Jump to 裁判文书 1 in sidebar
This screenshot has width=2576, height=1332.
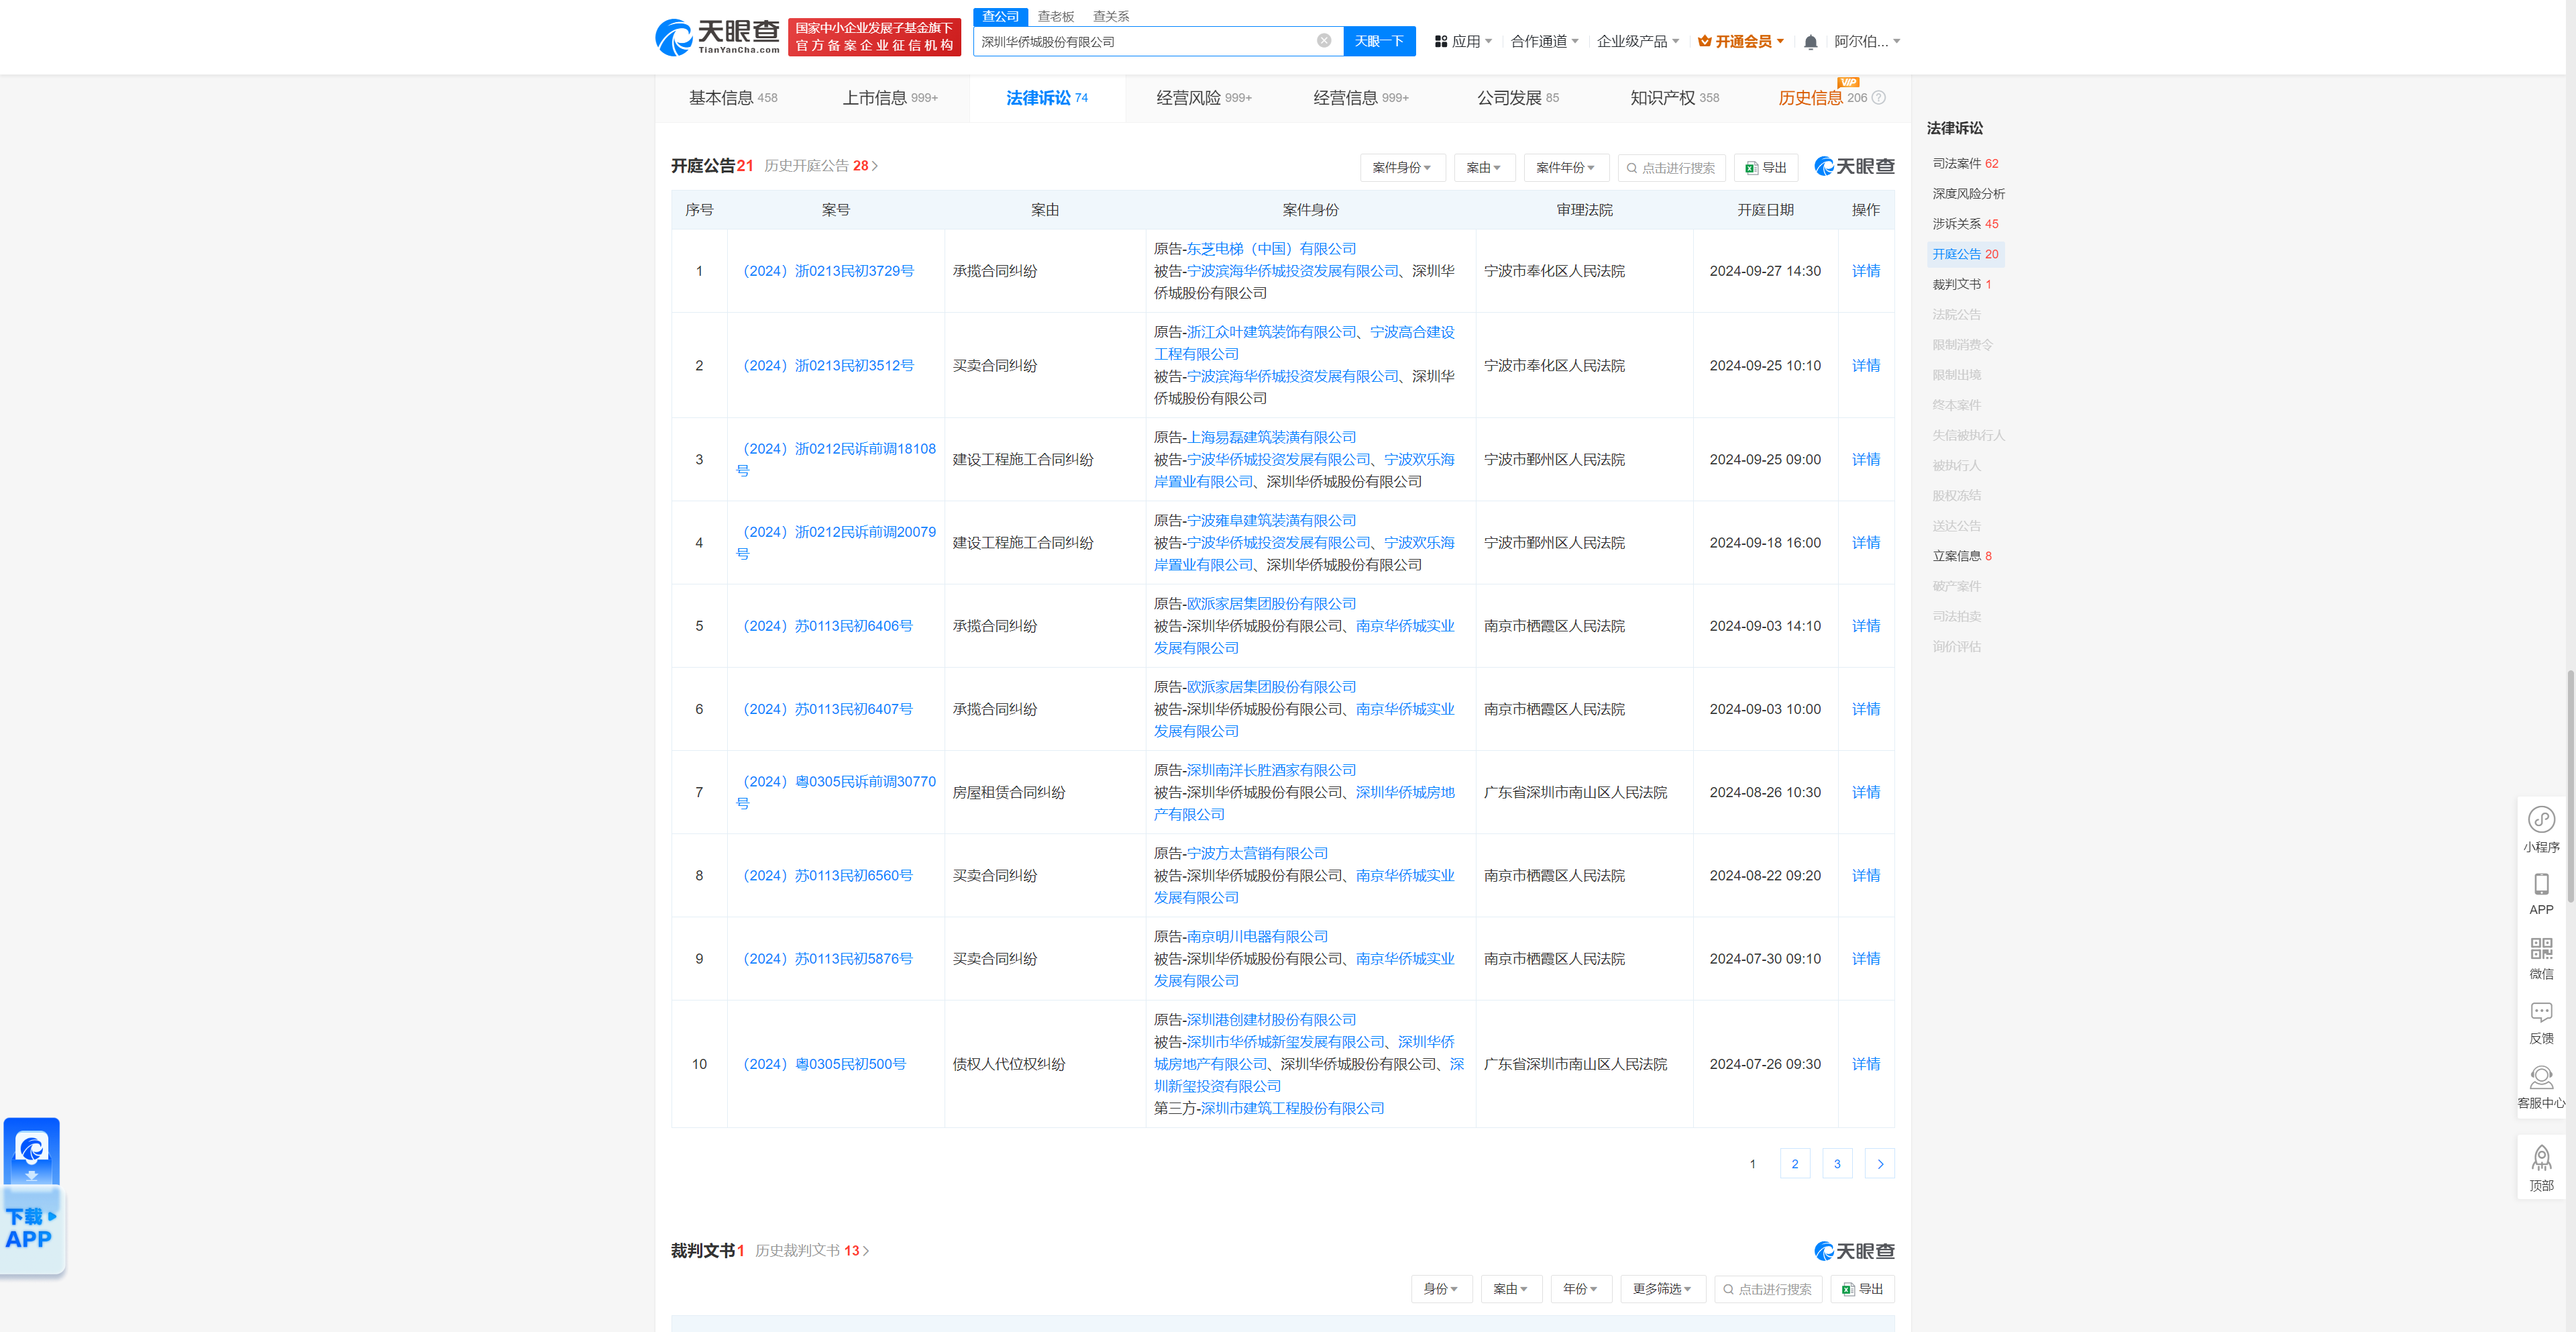(x=1961, y=284)
